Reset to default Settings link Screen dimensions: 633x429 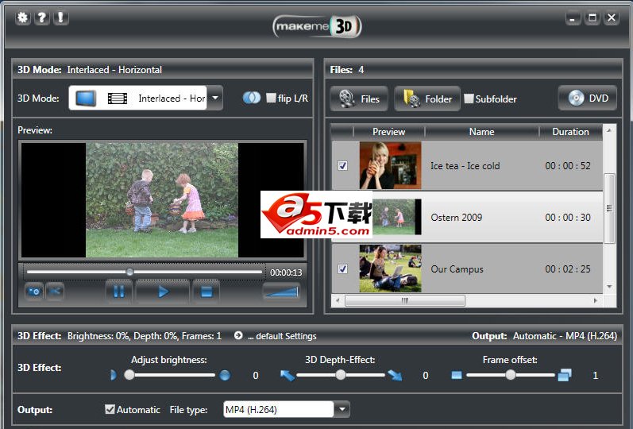coord(282,336)
